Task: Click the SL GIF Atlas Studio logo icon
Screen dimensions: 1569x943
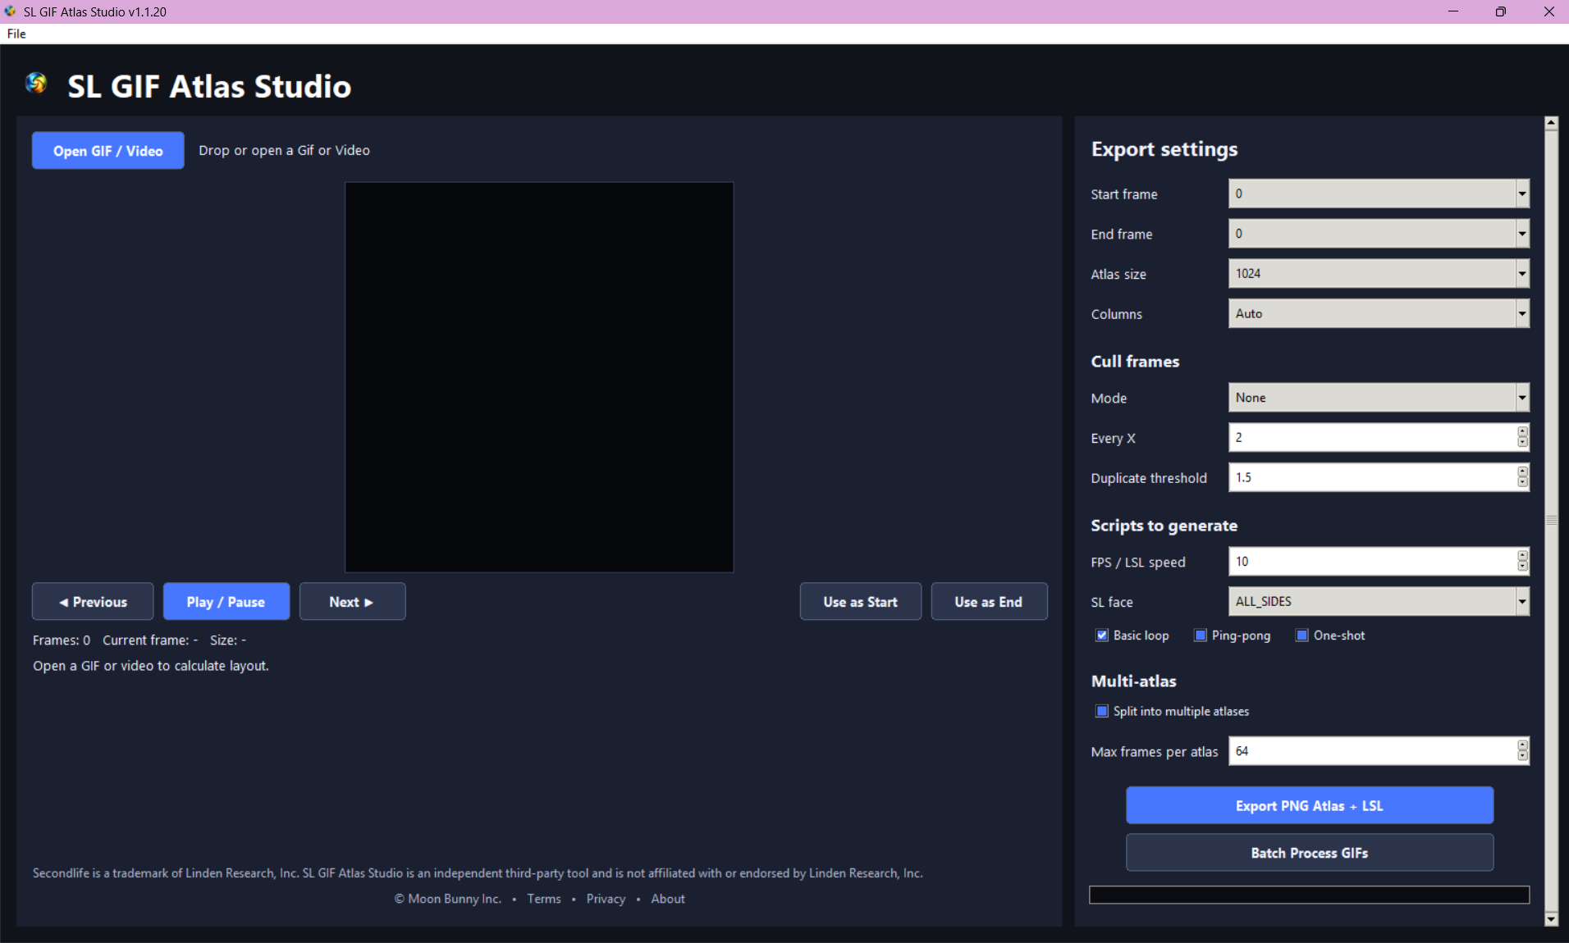Action: pos(36,84)
